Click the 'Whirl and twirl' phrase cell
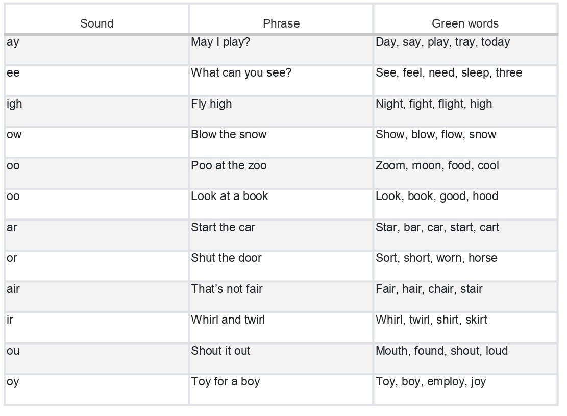 click(281, 328)
